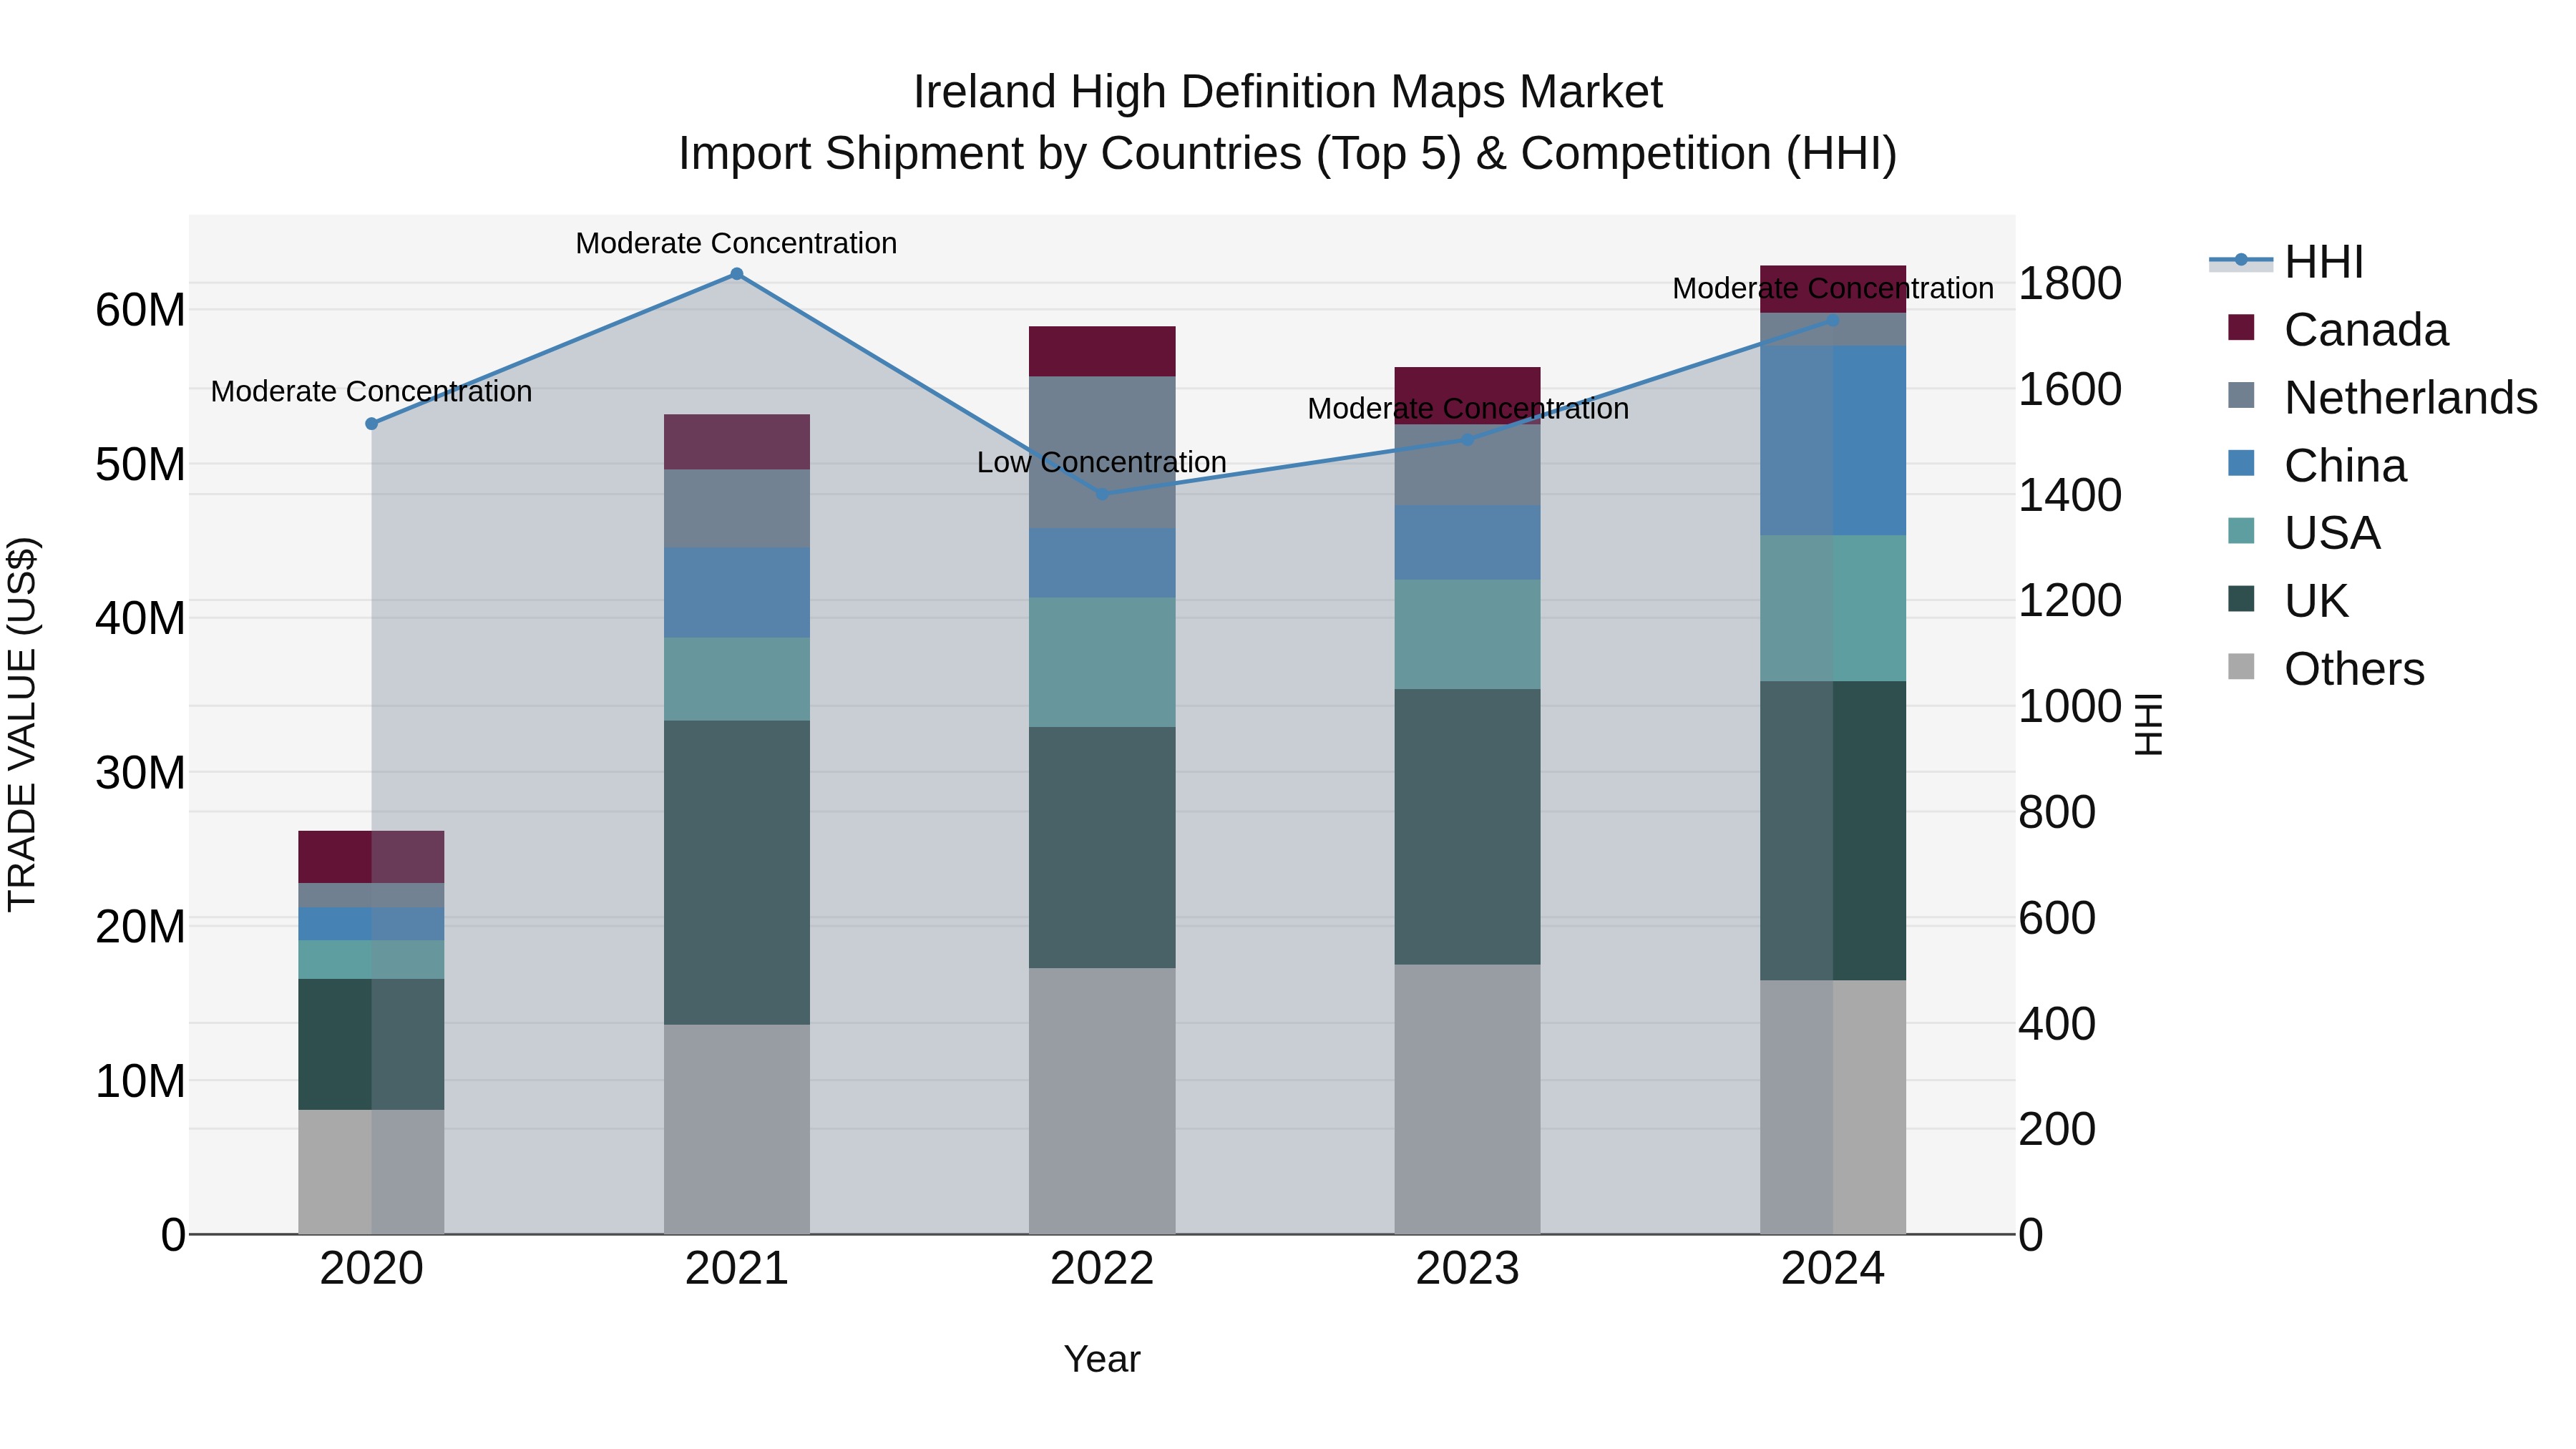Click the HHI line marker for 2023
2576x1449 pixels.
click(x=1468, y=439)
